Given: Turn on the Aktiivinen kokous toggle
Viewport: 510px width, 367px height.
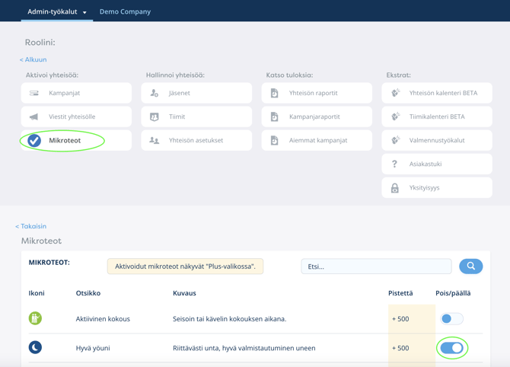Looking at the screenshot, I should point(452,319).
